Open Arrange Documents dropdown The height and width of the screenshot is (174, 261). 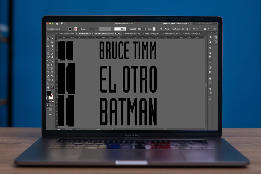click(63, 24)
